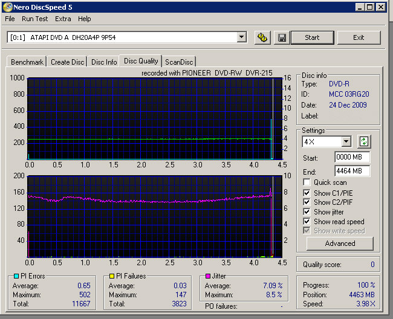
Task: Disable the Show jitter checkbox
Action: tap(307, 212)
